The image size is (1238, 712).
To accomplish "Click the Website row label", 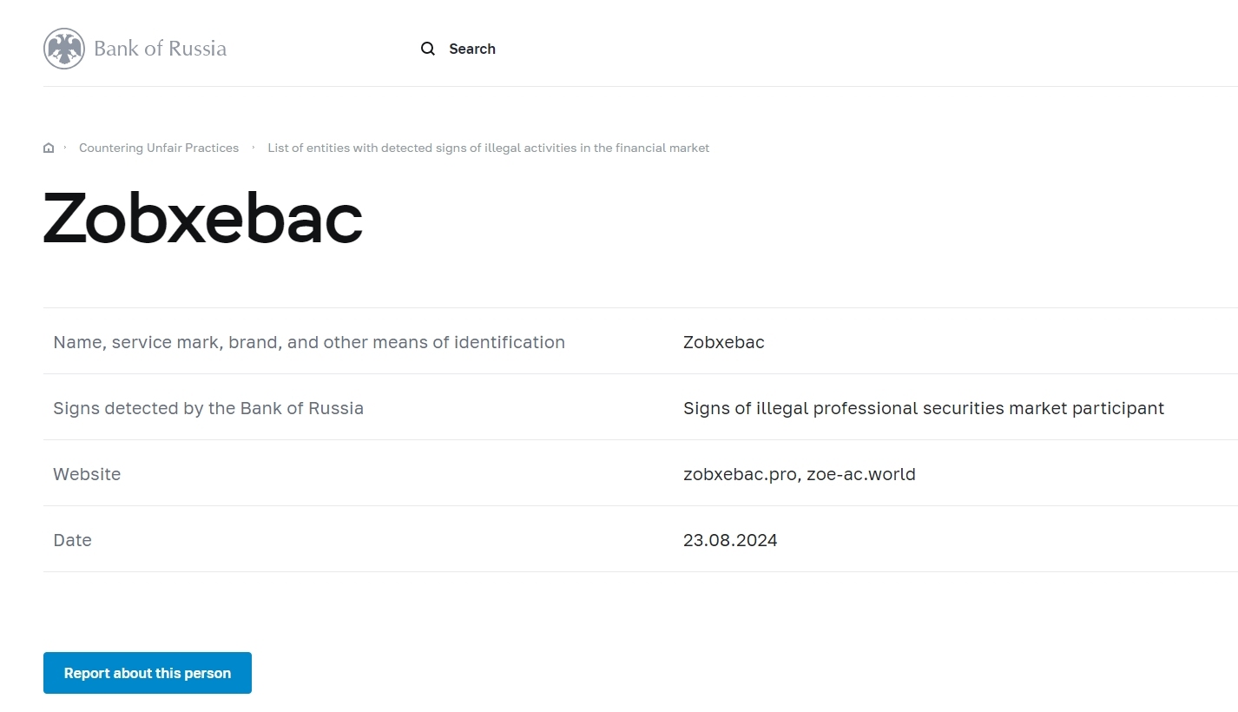I will 87,474.
